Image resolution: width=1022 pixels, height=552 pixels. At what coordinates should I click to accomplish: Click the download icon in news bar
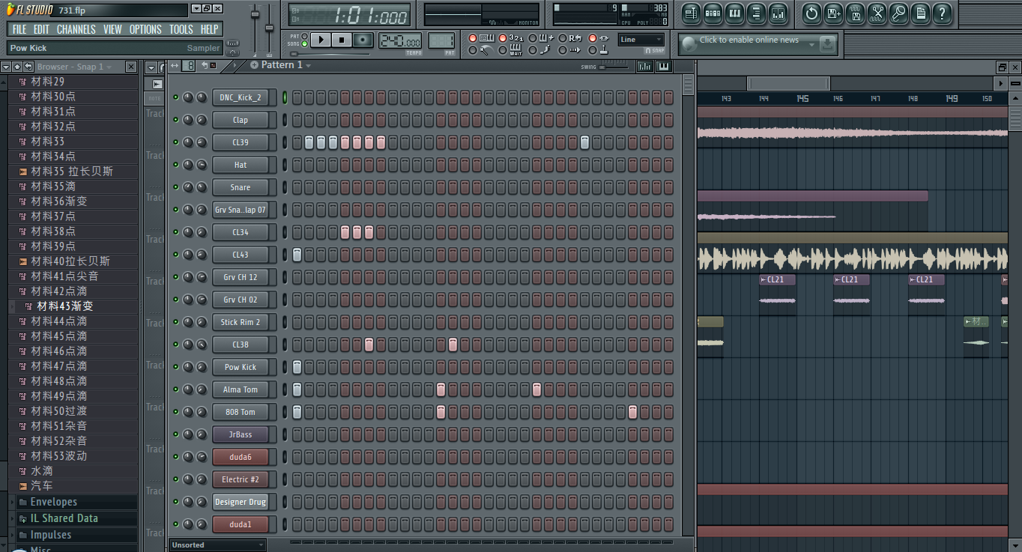tap(827, 44)
